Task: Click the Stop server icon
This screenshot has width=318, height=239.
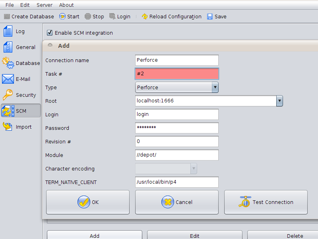Action: [87, 16]
